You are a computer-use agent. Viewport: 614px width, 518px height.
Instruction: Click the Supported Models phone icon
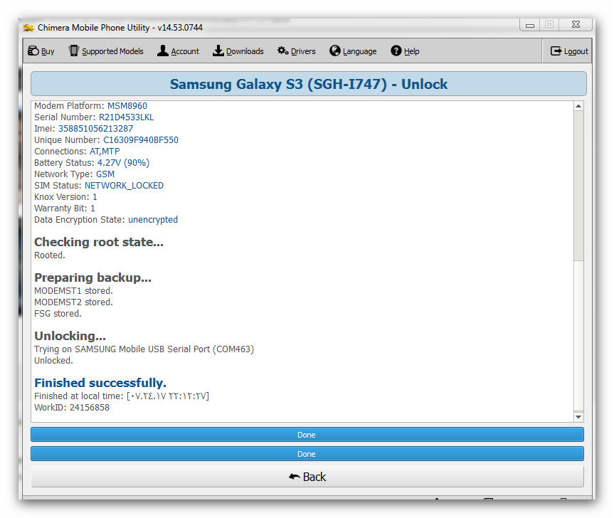click(73, 51)
